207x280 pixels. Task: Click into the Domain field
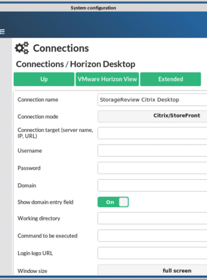[152, 185]
